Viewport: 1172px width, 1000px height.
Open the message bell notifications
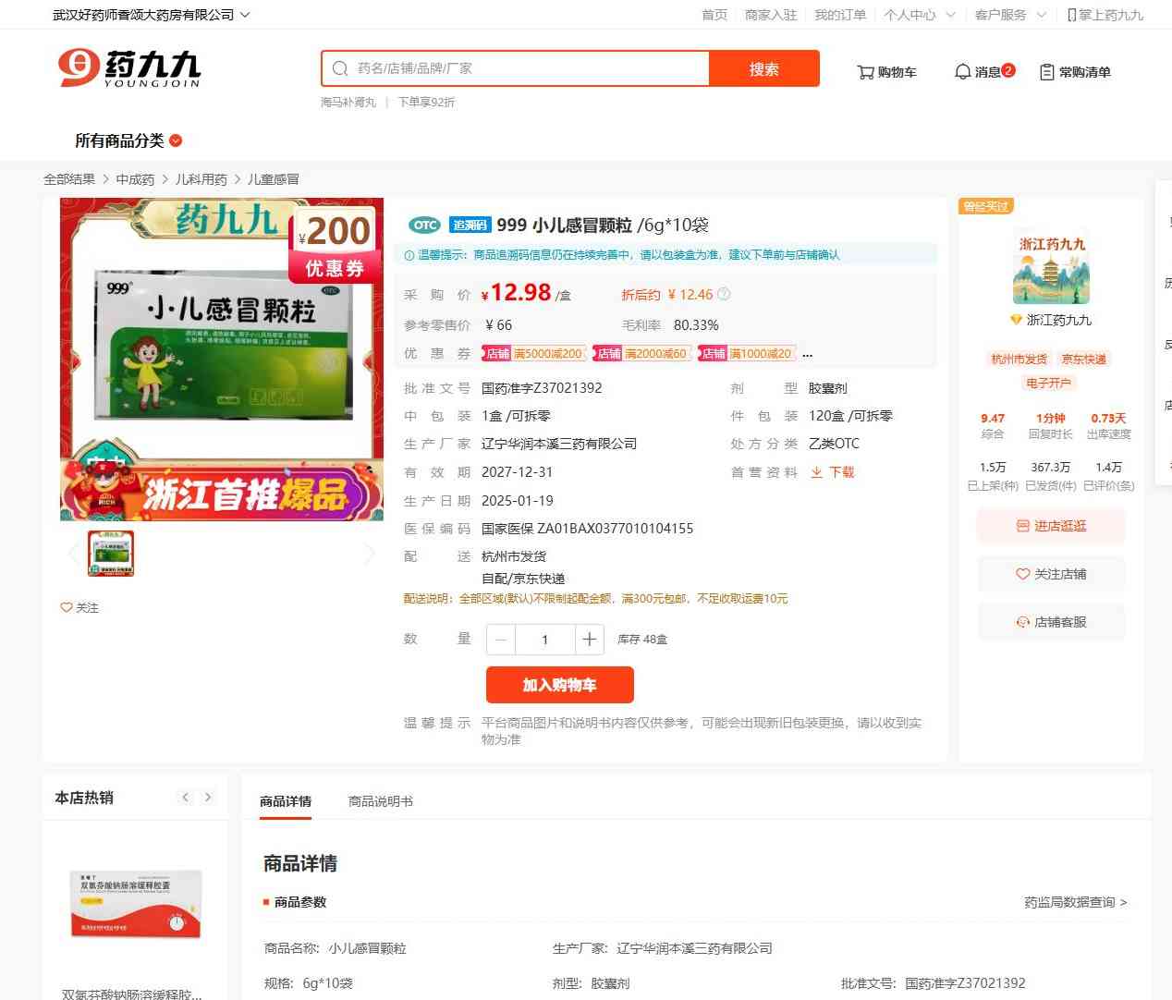tap(962, 72)
